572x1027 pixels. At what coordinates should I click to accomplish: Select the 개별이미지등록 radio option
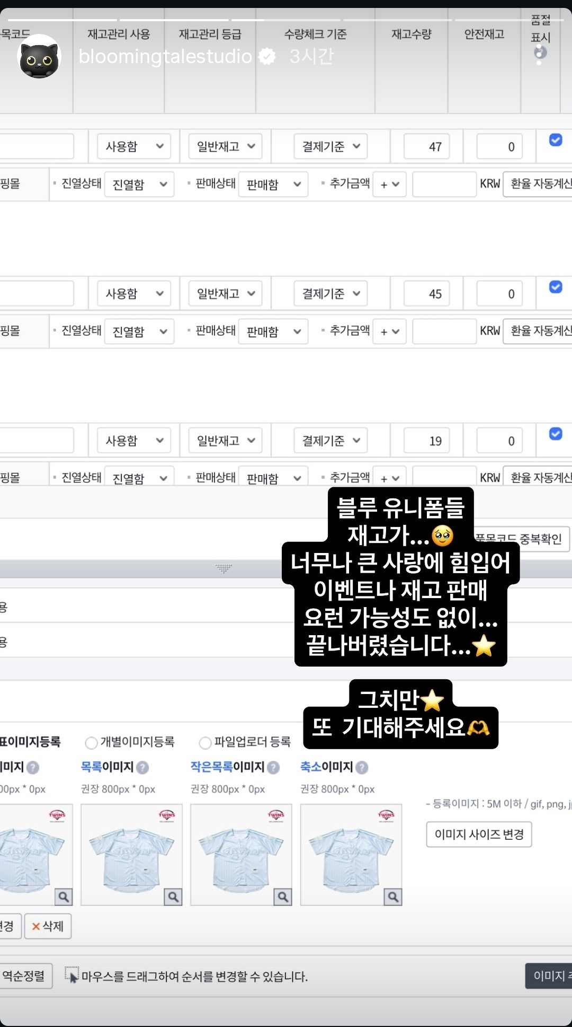point(91,743)
